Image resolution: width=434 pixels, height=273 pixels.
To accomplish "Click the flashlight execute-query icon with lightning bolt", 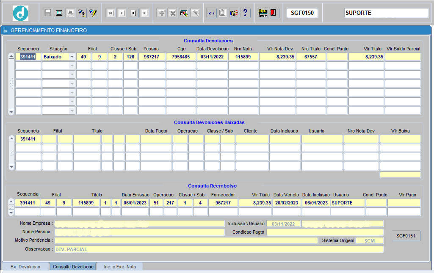I will point(93,13).
